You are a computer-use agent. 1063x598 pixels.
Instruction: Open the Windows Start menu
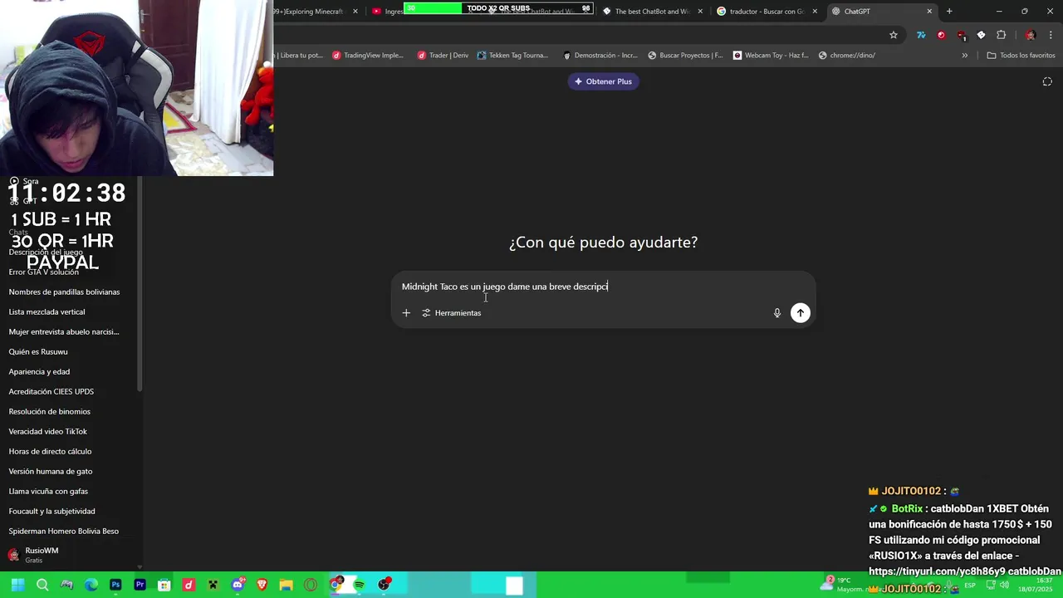(x=17, y=585)
